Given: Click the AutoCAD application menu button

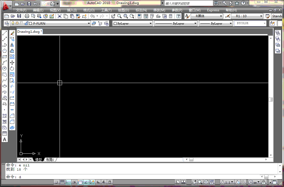Looking at the screenshot, I should pos(6,6).
